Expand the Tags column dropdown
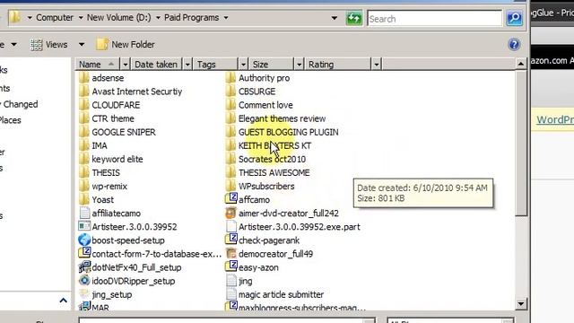 point(243,65)
